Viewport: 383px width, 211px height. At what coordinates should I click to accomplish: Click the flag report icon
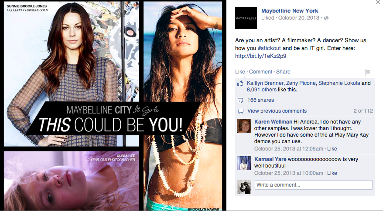click(367, 72)
